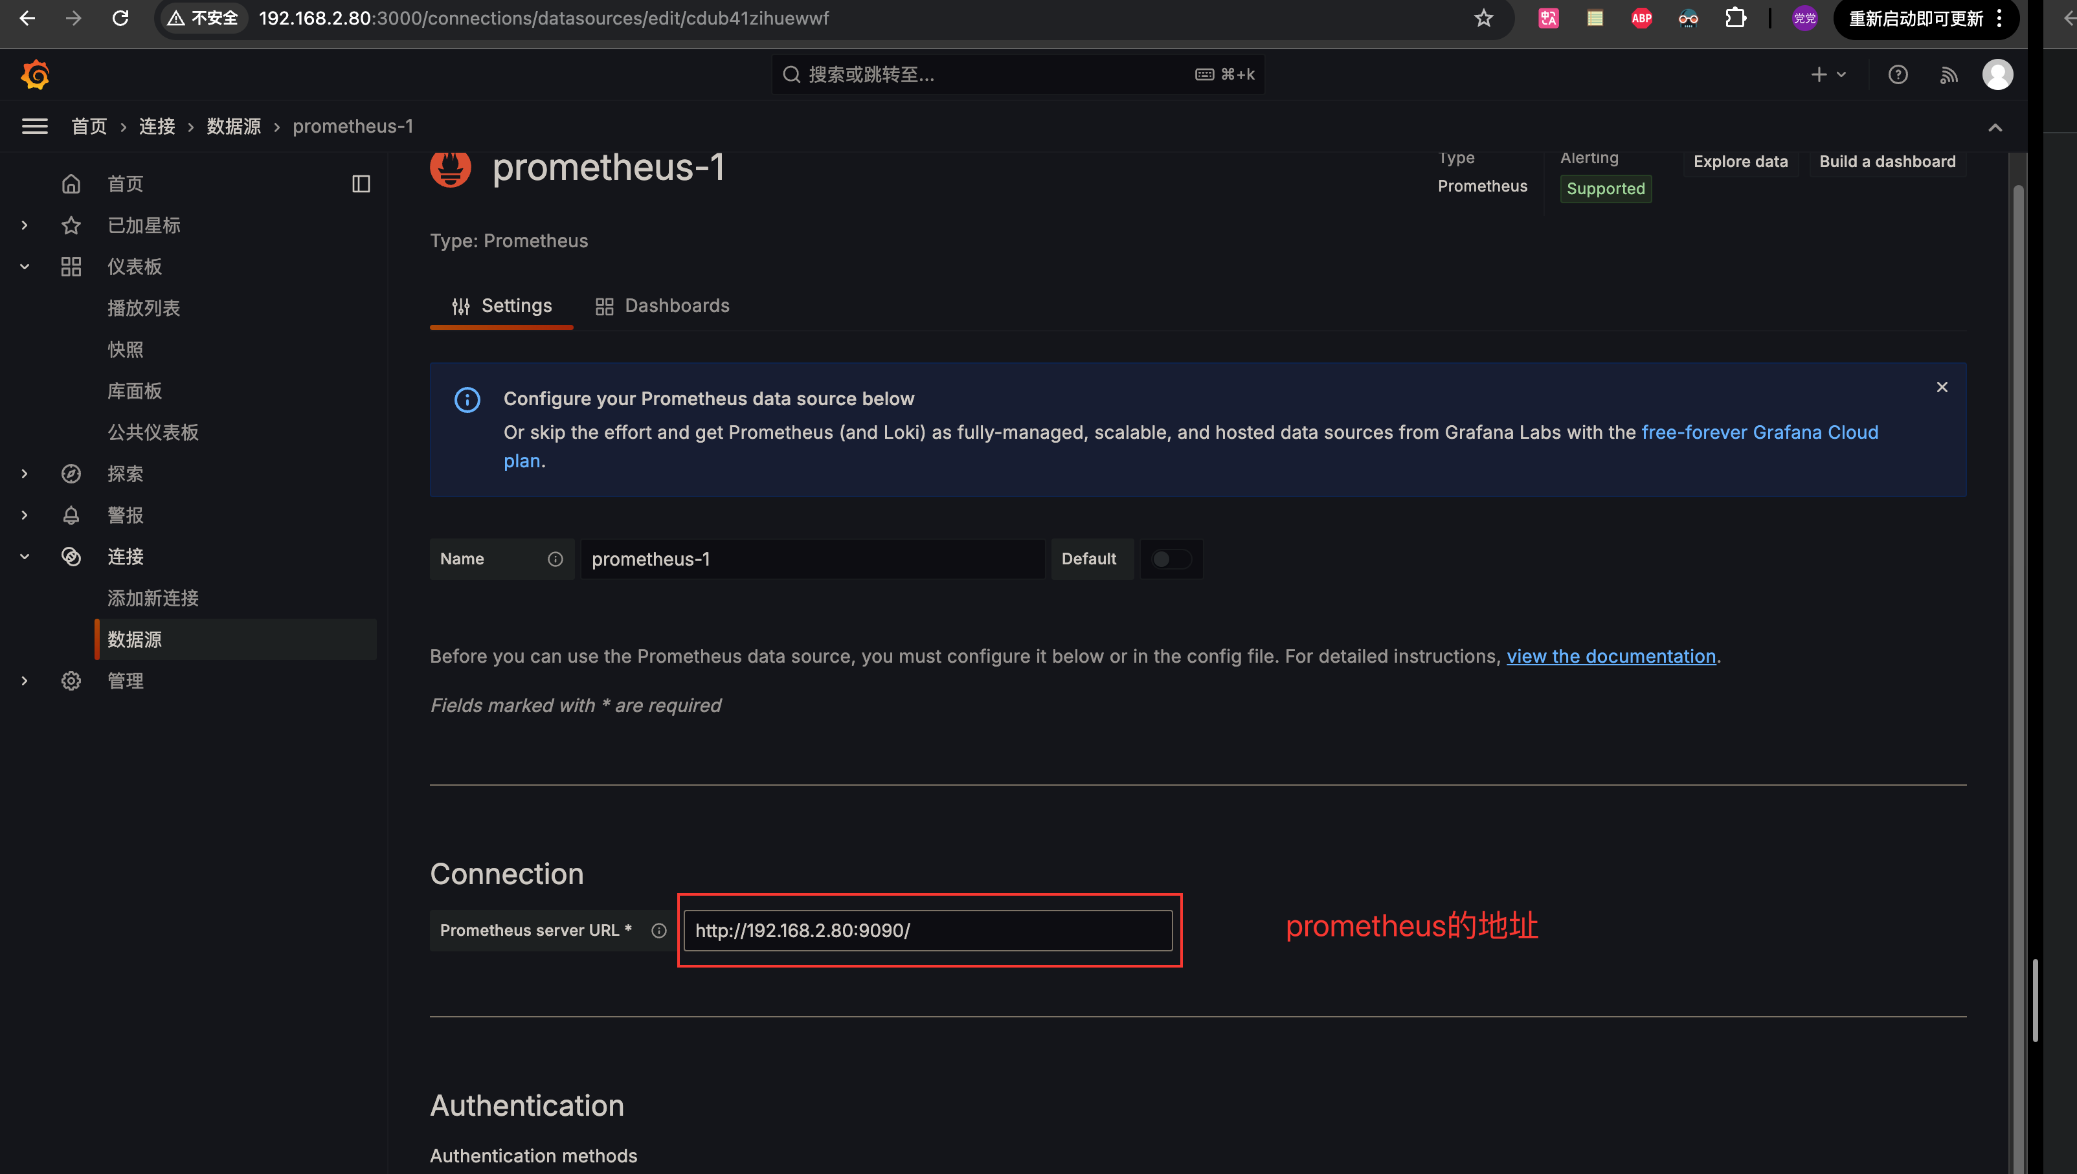Open 公共仪表板 in the sidebar

(x=153, y=432)
